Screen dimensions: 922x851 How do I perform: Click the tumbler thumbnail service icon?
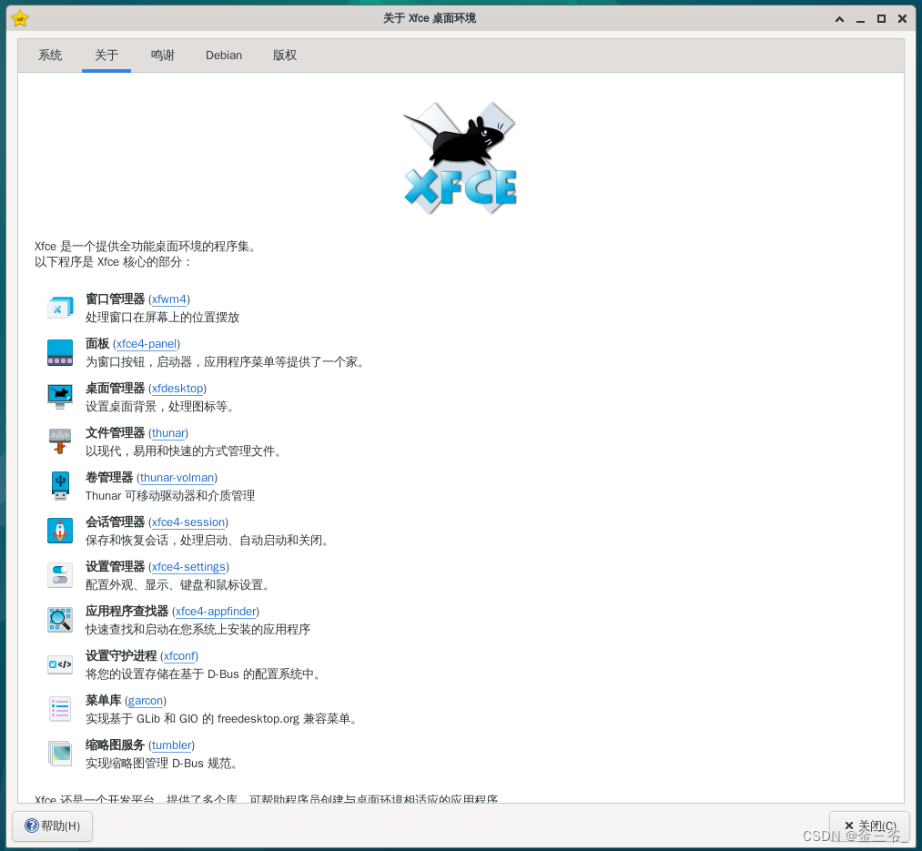pyautogui.click(x=60, y=754)
